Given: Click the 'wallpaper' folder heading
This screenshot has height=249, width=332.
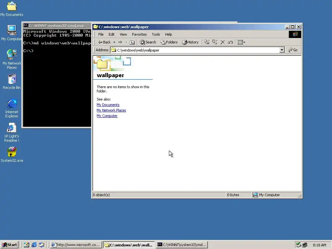Looking at the screenshot, I should click(110, 75).
